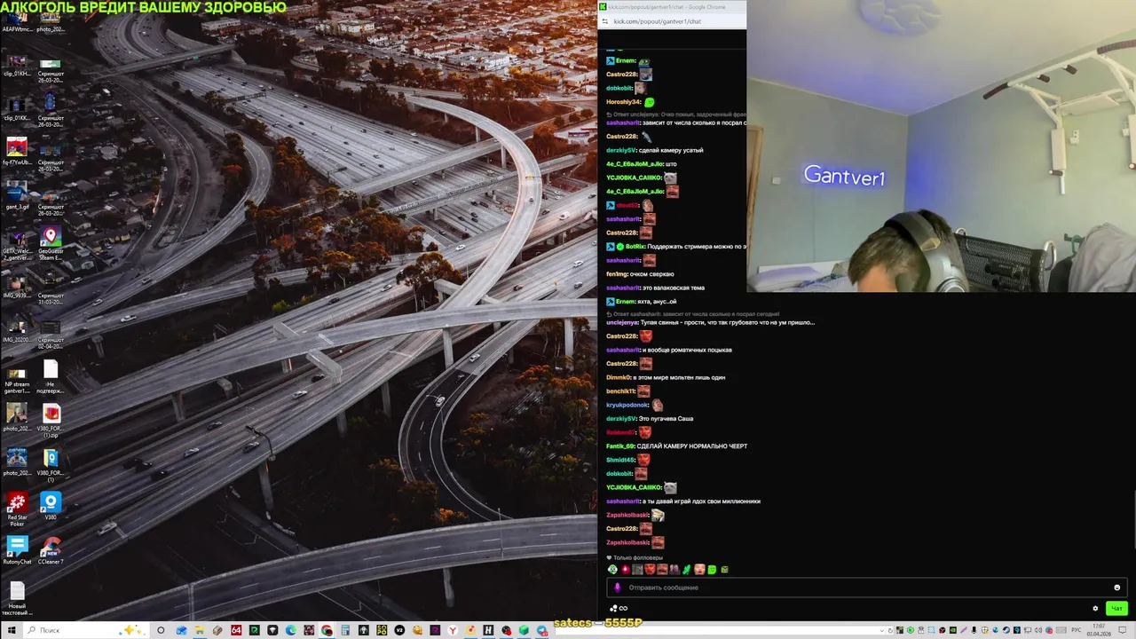This screenshot has width=1136, height=639.
Task: Select message 'в этом мире мольтен лишь один'
Action: pos(680,377)
